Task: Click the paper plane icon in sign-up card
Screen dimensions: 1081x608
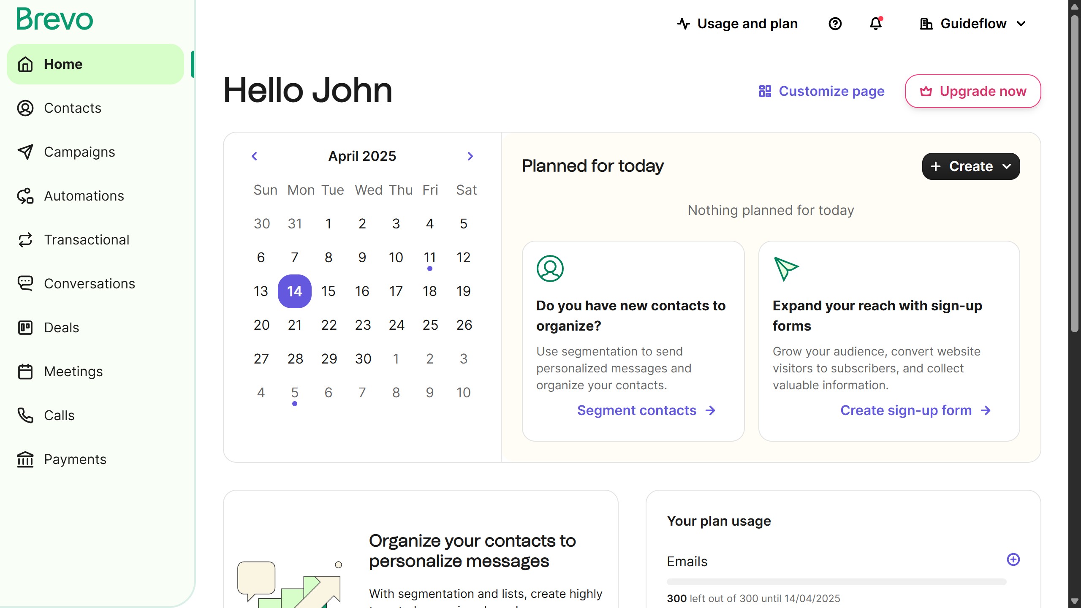Action: click(786, 268)
